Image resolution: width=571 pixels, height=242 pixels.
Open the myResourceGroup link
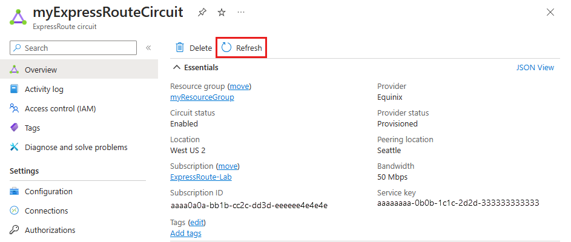point(202,97)
